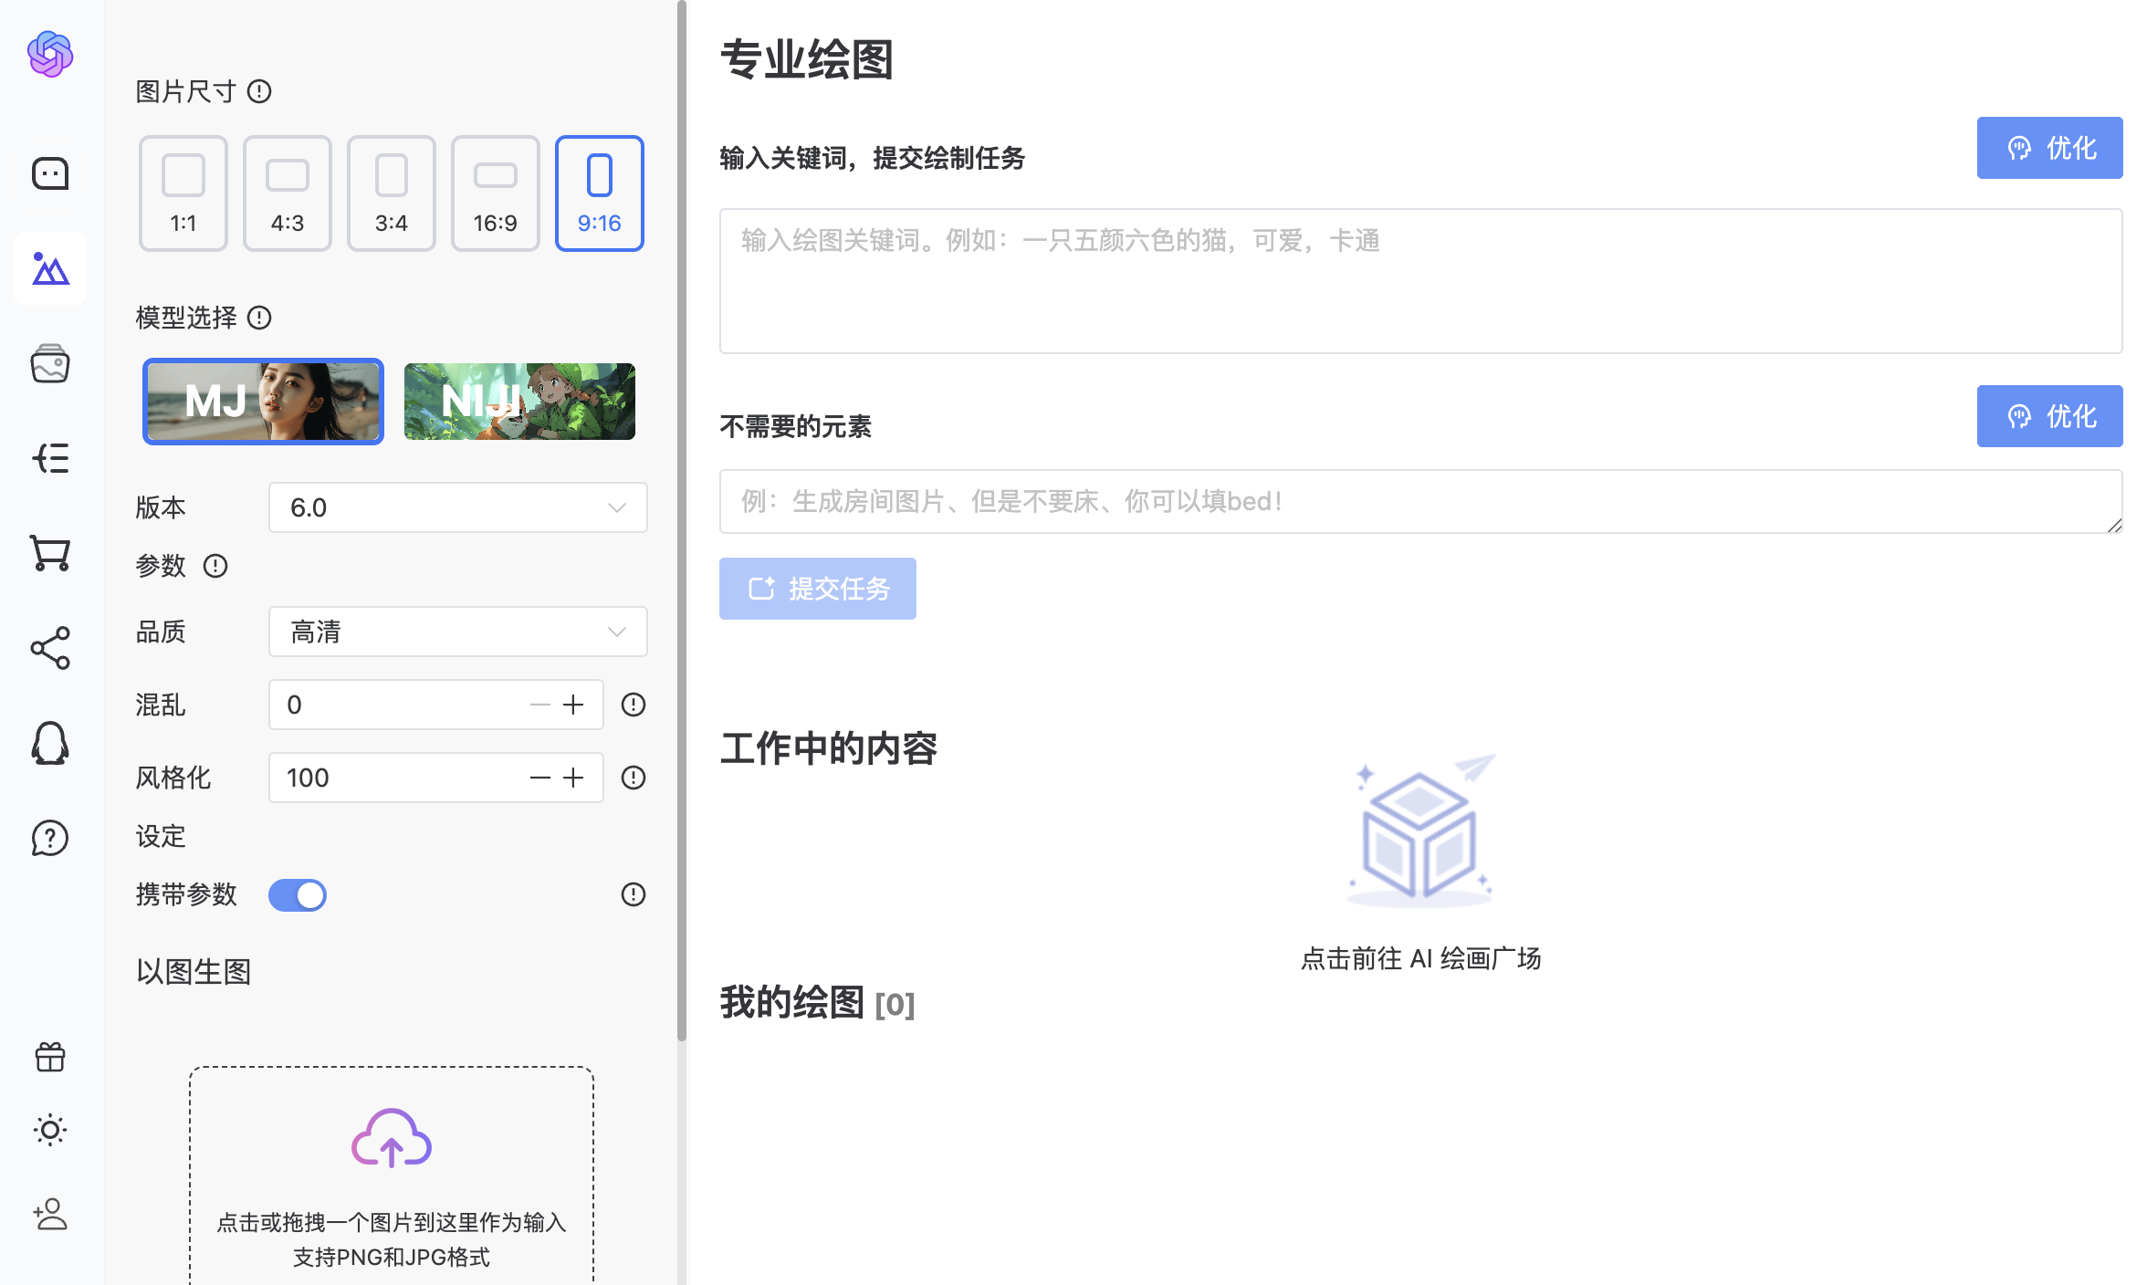Click 优化 button for keyword prompt
This screenshot has width=2147, height=1285.
point(2048,148)
